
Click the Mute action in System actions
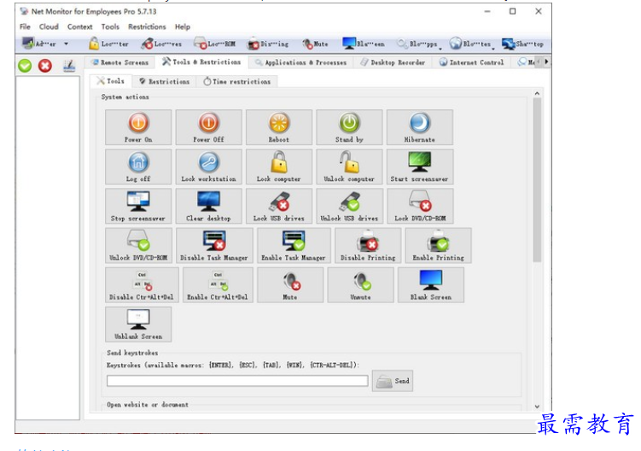coord(290,284)
